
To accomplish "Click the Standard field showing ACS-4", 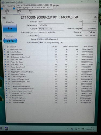I will pyautogui.click(x=67, y=39).
